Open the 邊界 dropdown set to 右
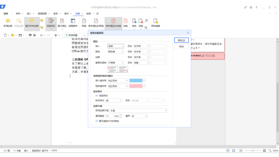The width and height of the screenshot is (279, 157). pyautogui.click(x=139, y=116)
